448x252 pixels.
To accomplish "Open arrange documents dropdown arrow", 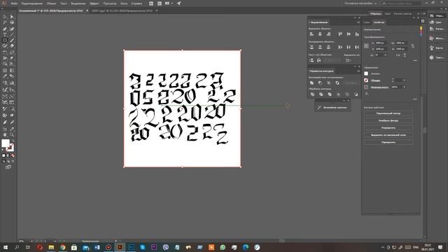I will pos(171,3).
